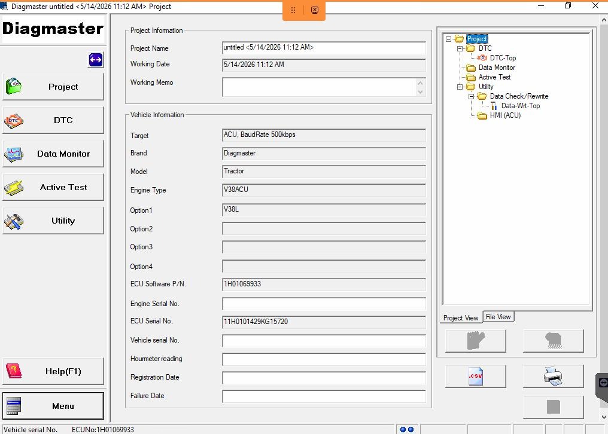Click the Hourmeter reading field

(x=324, y=359)
